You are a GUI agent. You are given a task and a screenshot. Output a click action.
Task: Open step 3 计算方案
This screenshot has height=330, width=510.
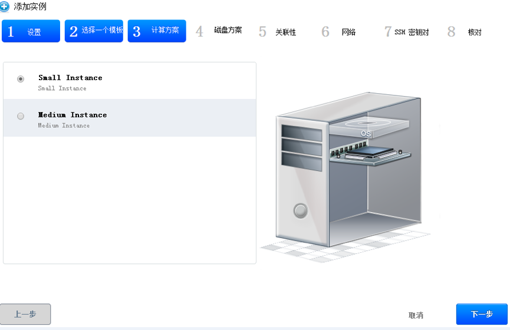pos(157,31)
